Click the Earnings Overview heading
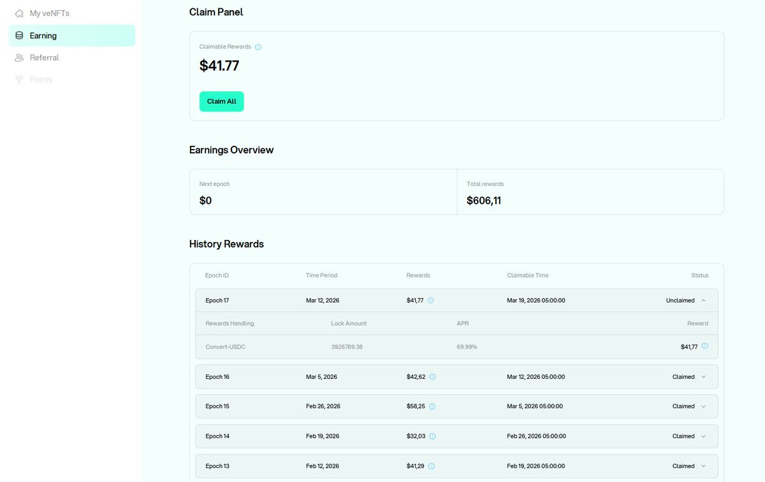Screen dimensions: 765x482 click(x=231, y=150)
